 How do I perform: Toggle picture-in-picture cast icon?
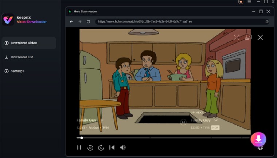tap(248, 37)
